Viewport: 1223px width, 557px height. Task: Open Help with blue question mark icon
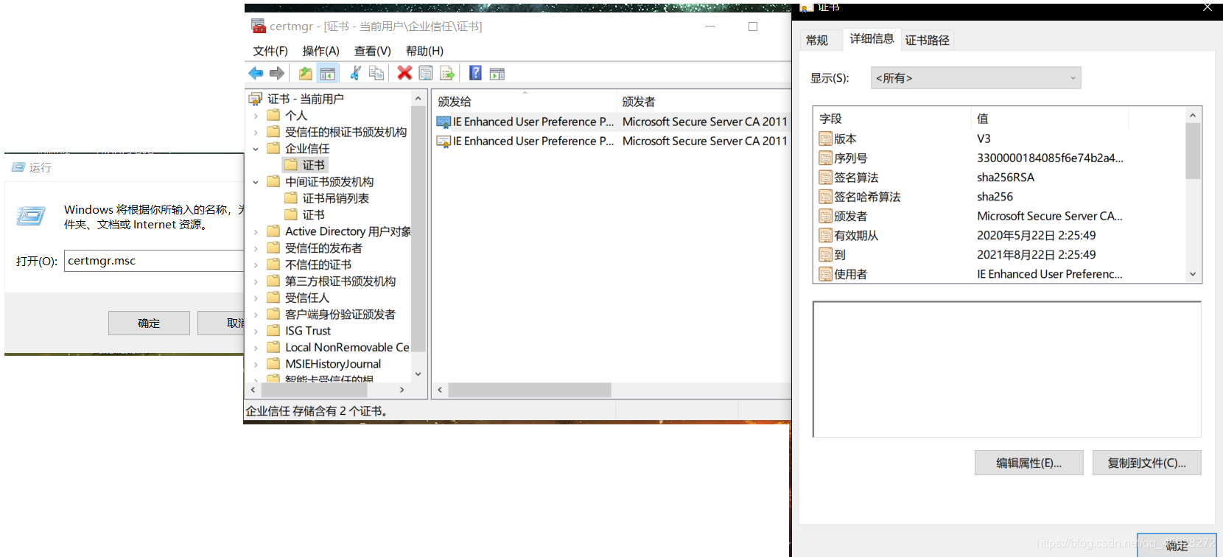coord(476,73)
